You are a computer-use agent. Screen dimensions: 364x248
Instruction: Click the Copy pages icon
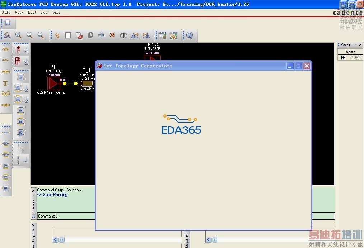90,35
